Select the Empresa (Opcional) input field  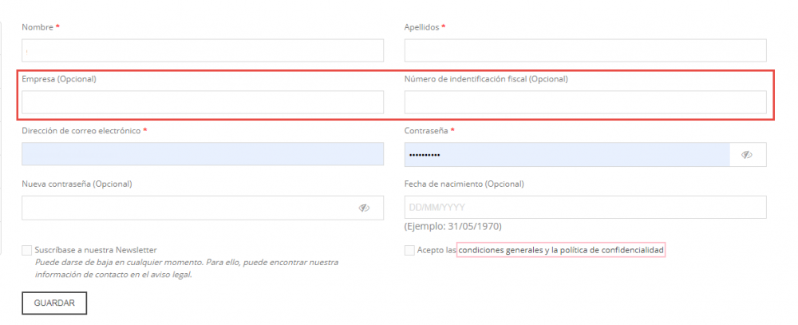point(203,102)
